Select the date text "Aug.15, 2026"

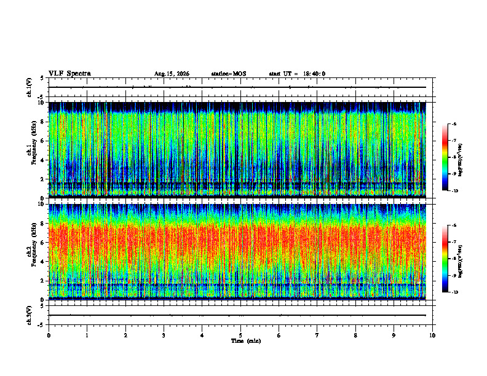[172, 74]
